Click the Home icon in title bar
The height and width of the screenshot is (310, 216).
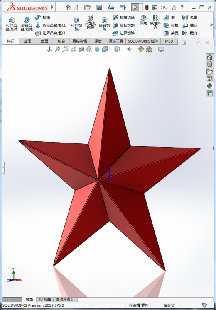pyautogui.click(x=68, y=7)
